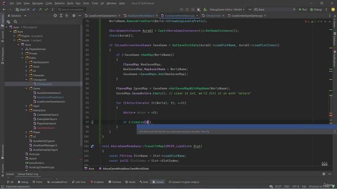The image size is (337, 189).
Task: Open the Aura run configuration dropdown
Action: [x=275, y=9]
